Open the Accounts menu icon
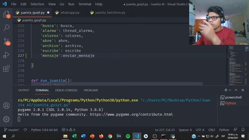This screenshot has width=249, height=140. pyautogui.click(x=6, y=105)
